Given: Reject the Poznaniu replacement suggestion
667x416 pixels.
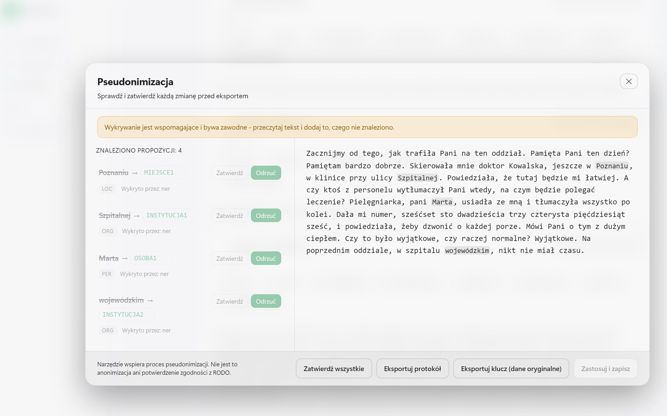Looking at the screenshot, I should coord(266,173).
